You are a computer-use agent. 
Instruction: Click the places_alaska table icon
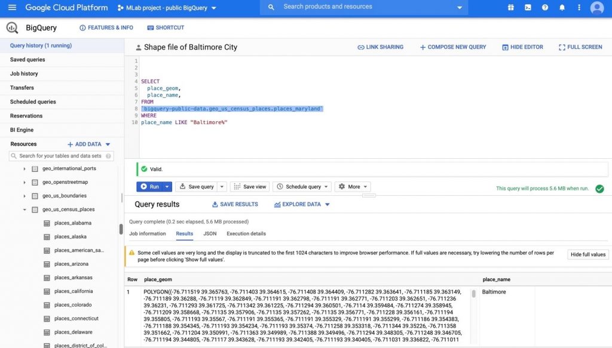tap(47, 237)
